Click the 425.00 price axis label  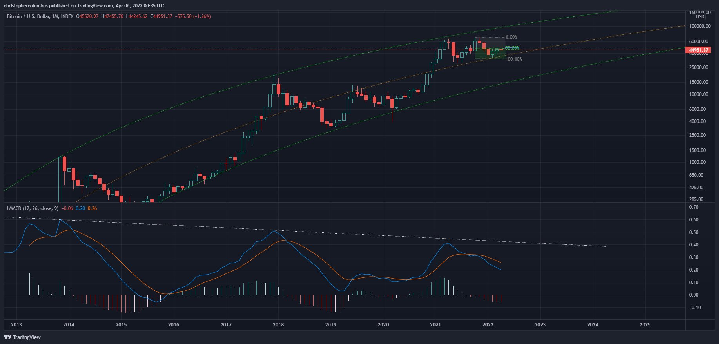[x=696, y=188]
